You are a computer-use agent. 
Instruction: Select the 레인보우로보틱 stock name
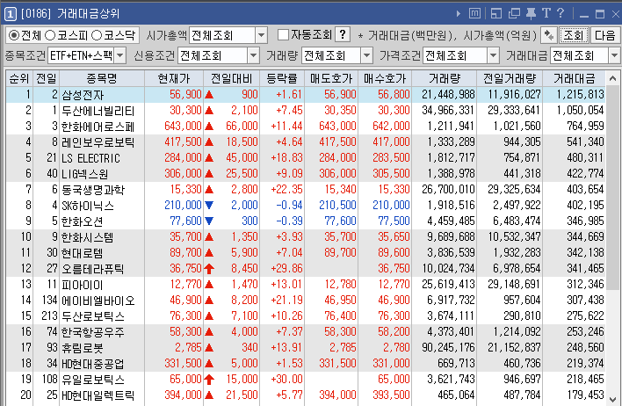(98, 142)
